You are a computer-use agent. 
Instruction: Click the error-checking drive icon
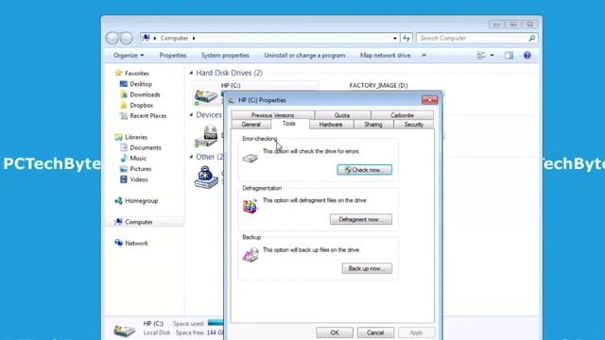click(250, 158)
